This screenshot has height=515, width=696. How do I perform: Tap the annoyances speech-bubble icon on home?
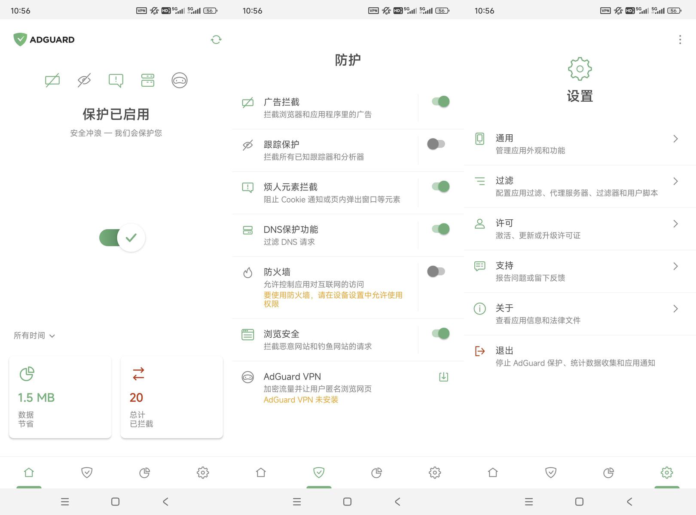116,80
